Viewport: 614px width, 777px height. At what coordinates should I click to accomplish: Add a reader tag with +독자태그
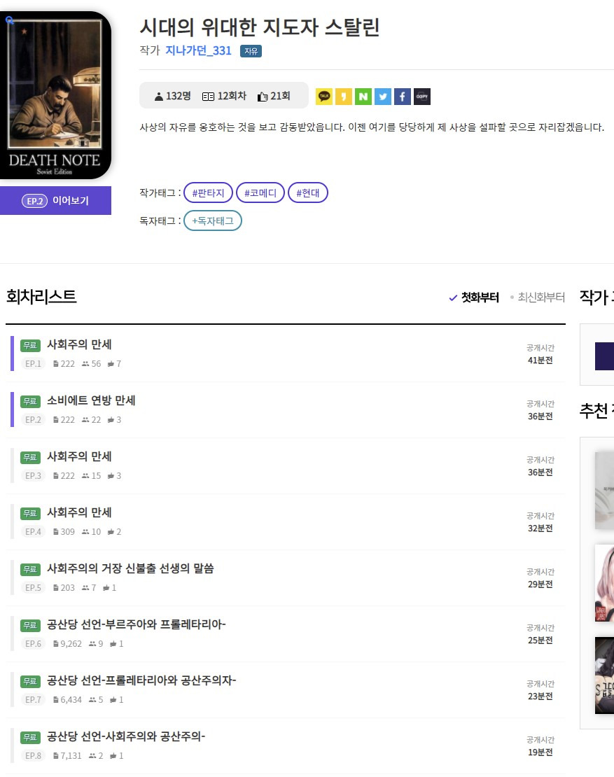213,221
